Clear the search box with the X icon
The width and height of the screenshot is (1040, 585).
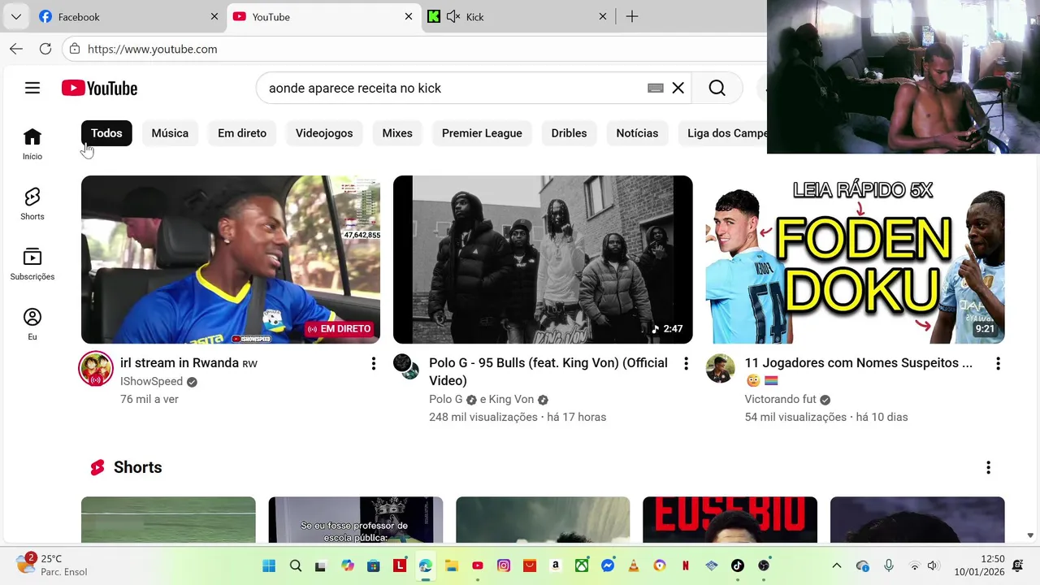pos(678,88)
